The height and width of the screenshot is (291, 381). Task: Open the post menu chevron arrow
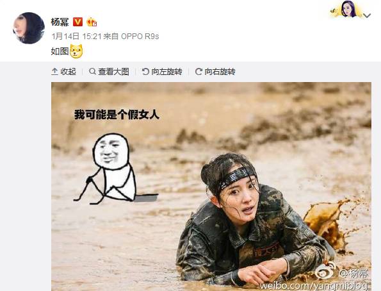[367, 15]
